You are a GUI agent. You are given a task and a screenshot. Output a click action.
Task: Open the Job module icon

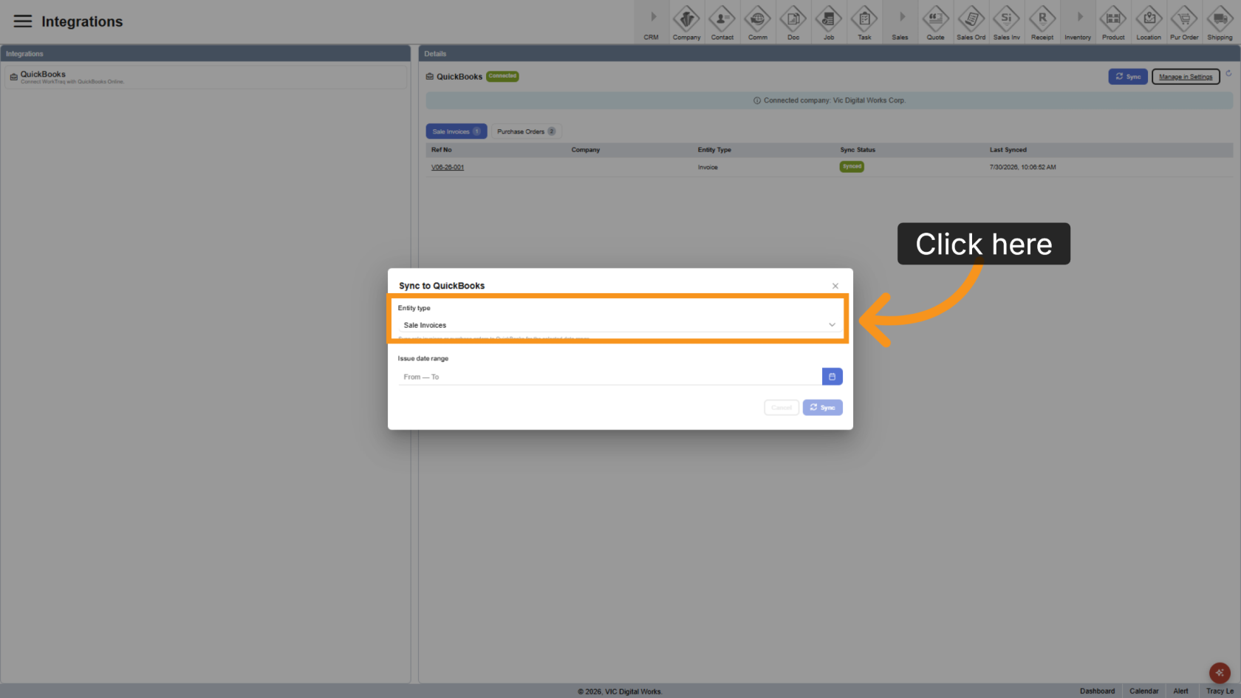click(829, 22)
